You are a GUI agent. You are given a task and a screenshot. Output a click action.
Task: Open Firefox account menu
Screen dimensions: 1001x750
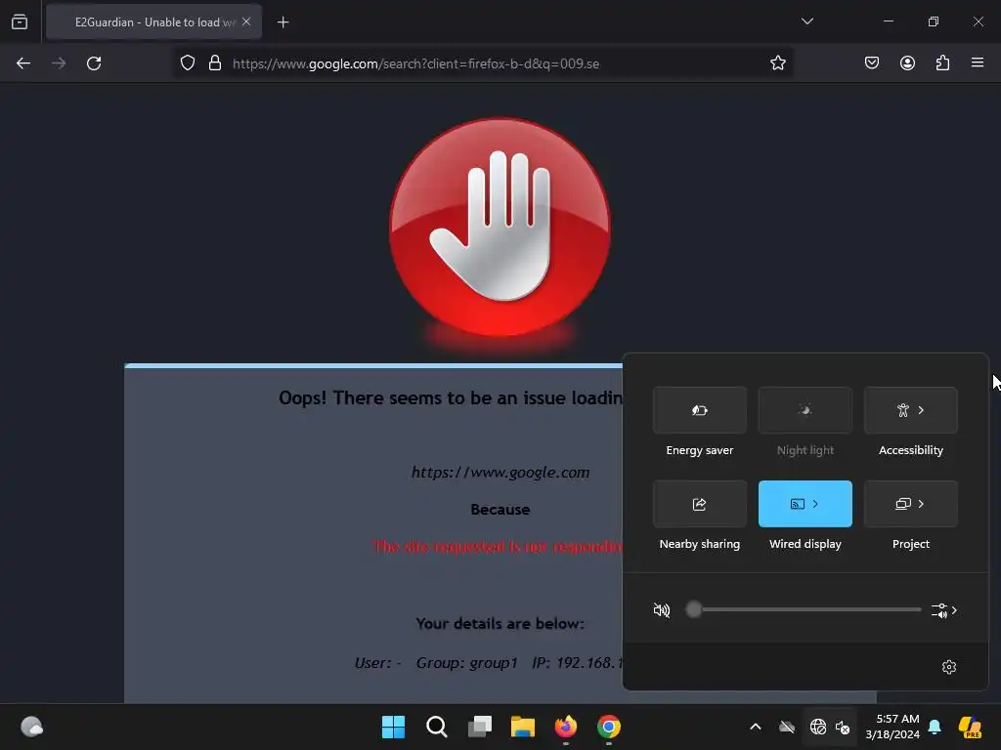pos(907,63)
